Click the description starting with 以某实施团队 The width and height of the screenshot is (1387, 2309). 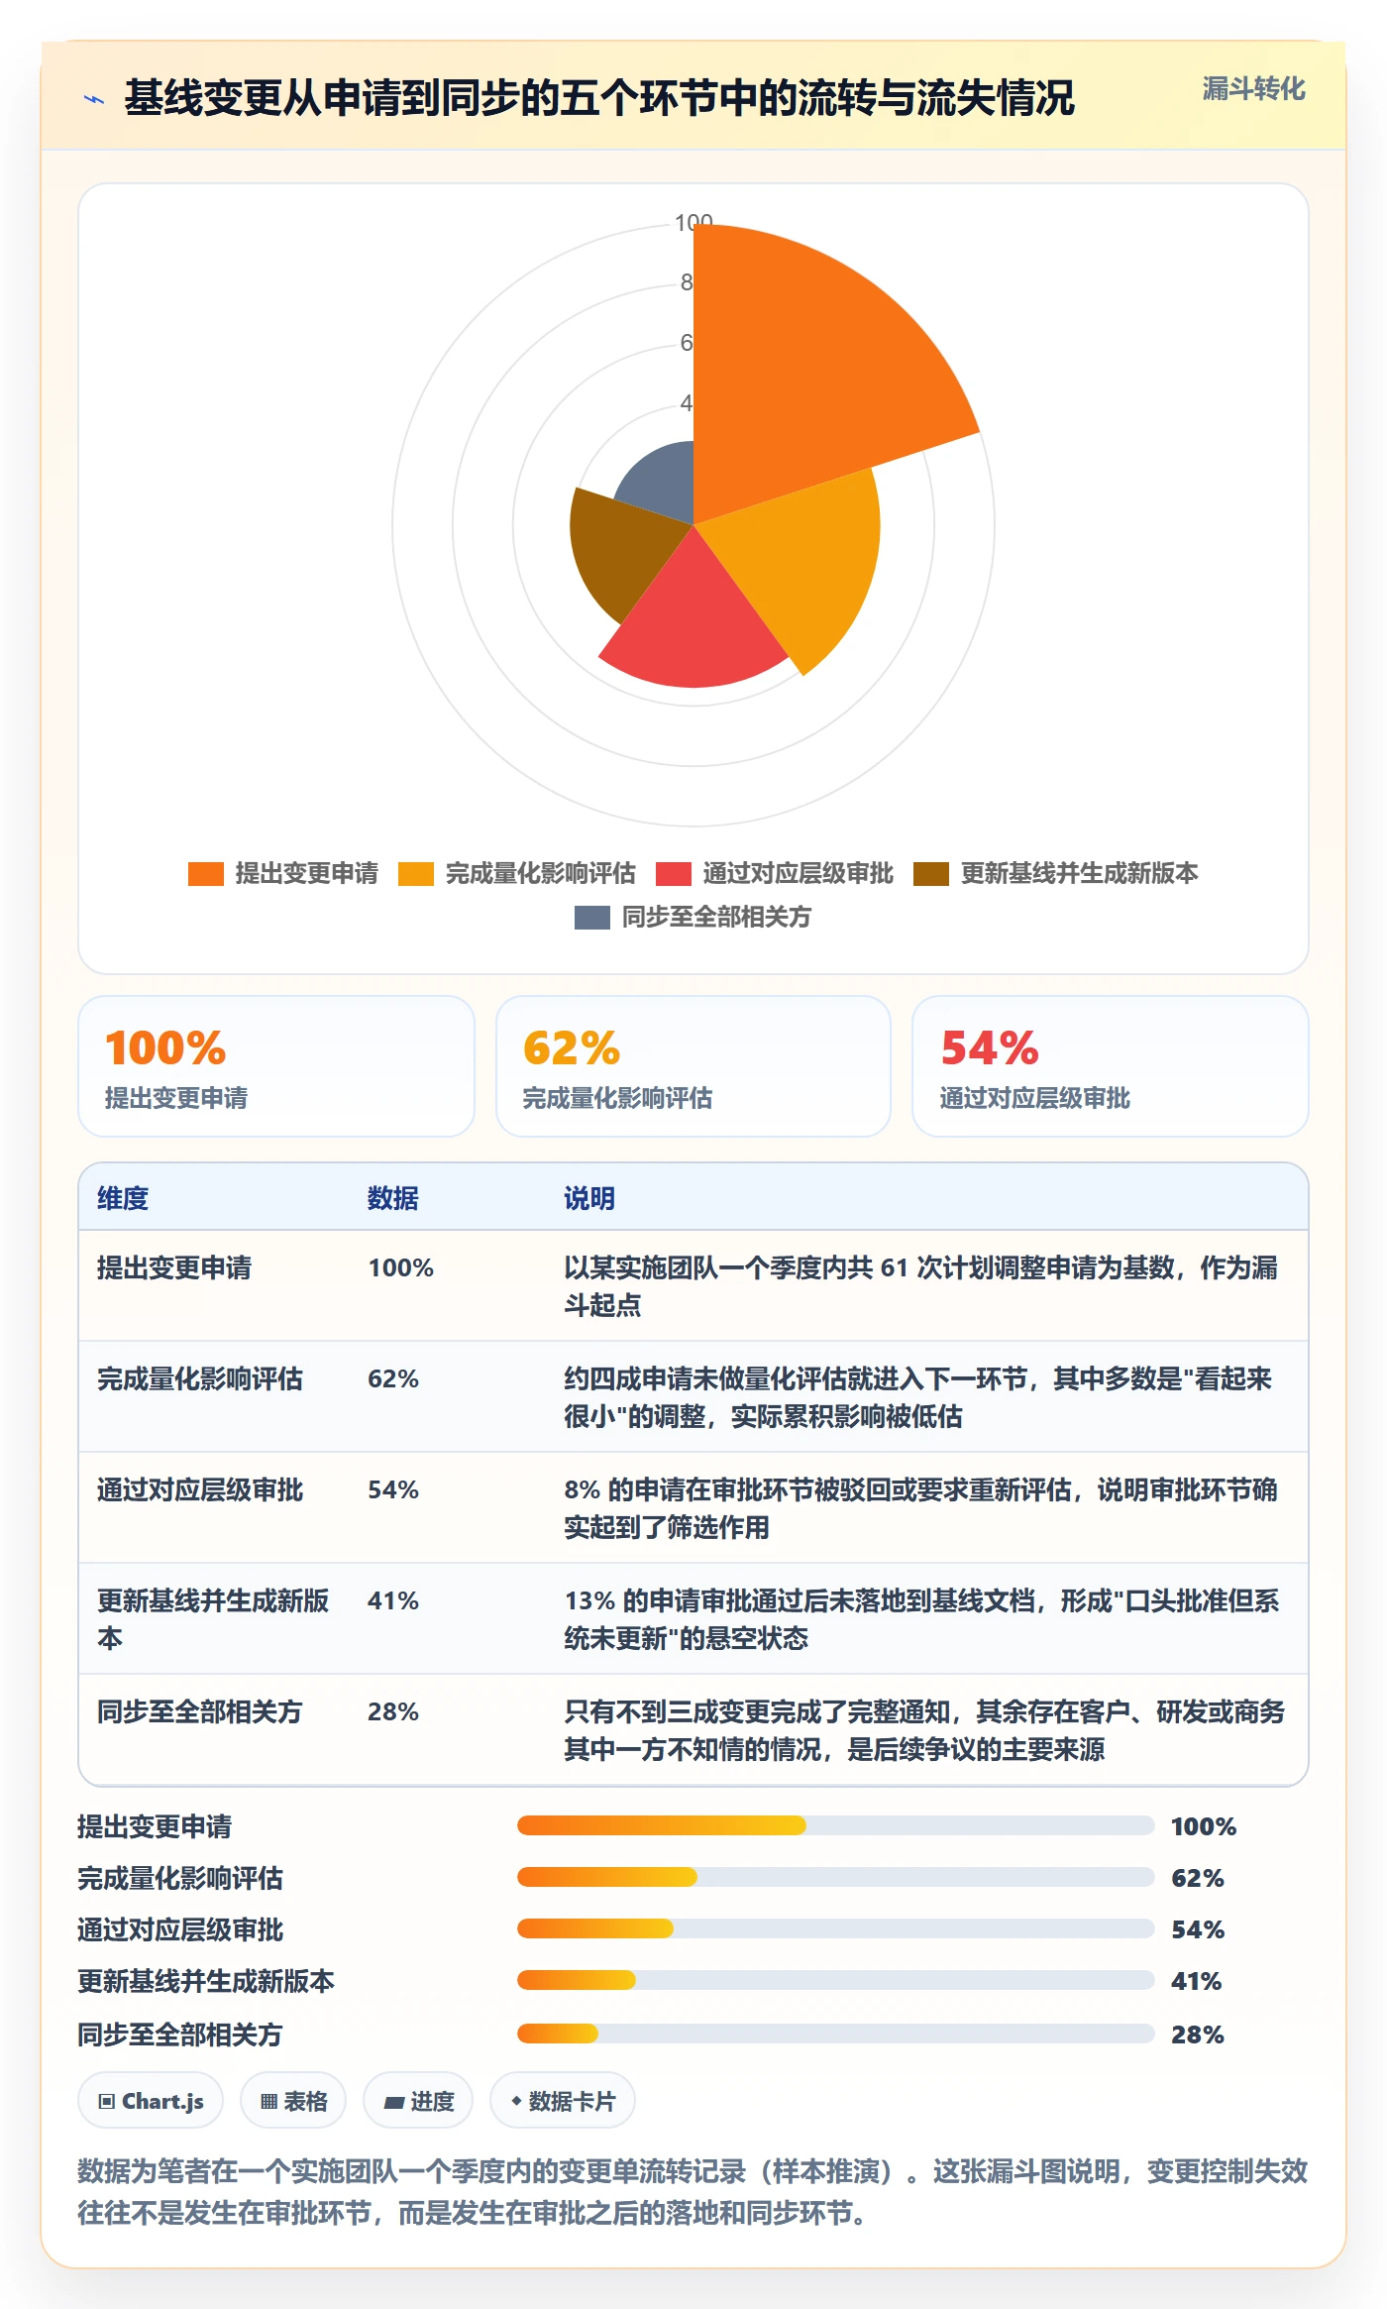tap(921, 1286)
